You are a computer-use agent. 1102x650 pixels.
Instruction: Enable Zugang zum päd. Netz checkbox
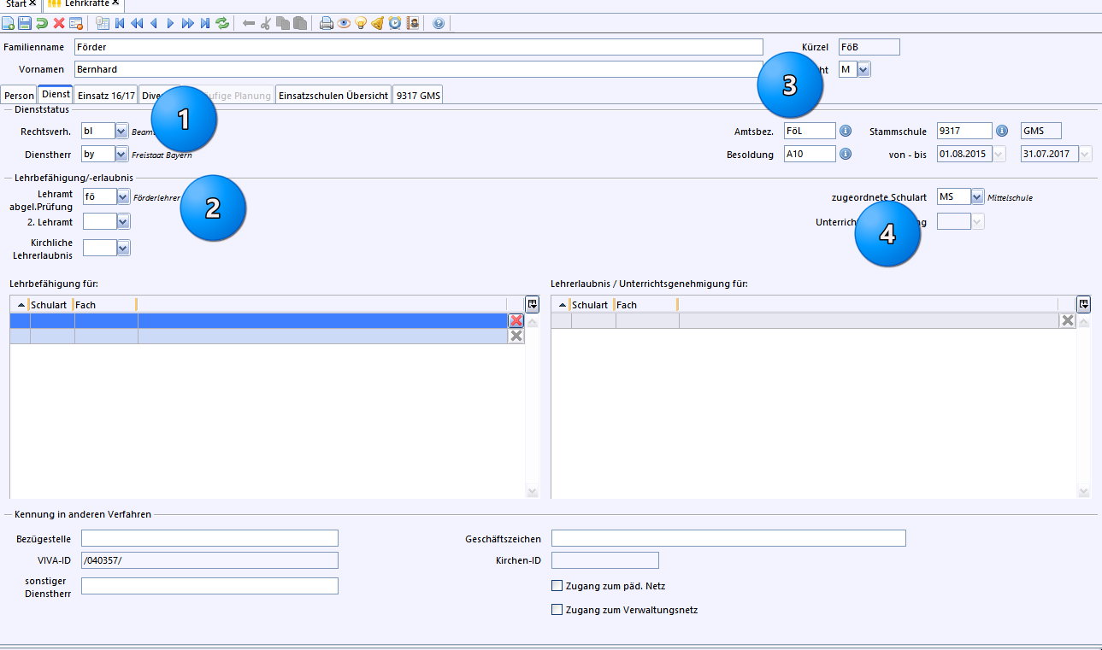(557, 586)
